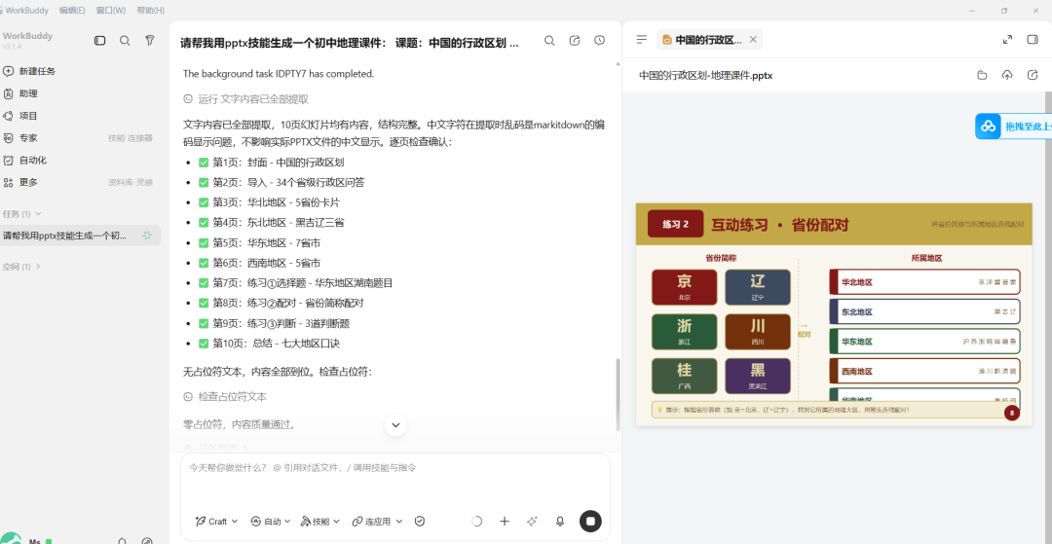Image resolution: width=1052 pixels, height=544 pixels.
Task: Click the 辽 辽宁 card on slide
Action: (x=758, y=287)
